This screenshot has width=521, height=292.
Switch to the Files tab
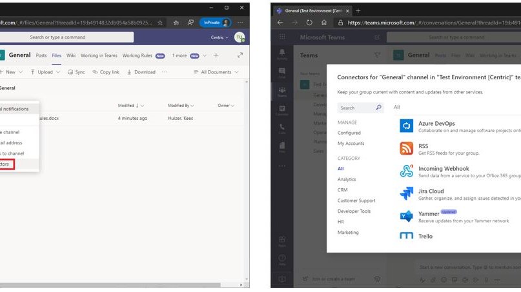coord(56,55)
